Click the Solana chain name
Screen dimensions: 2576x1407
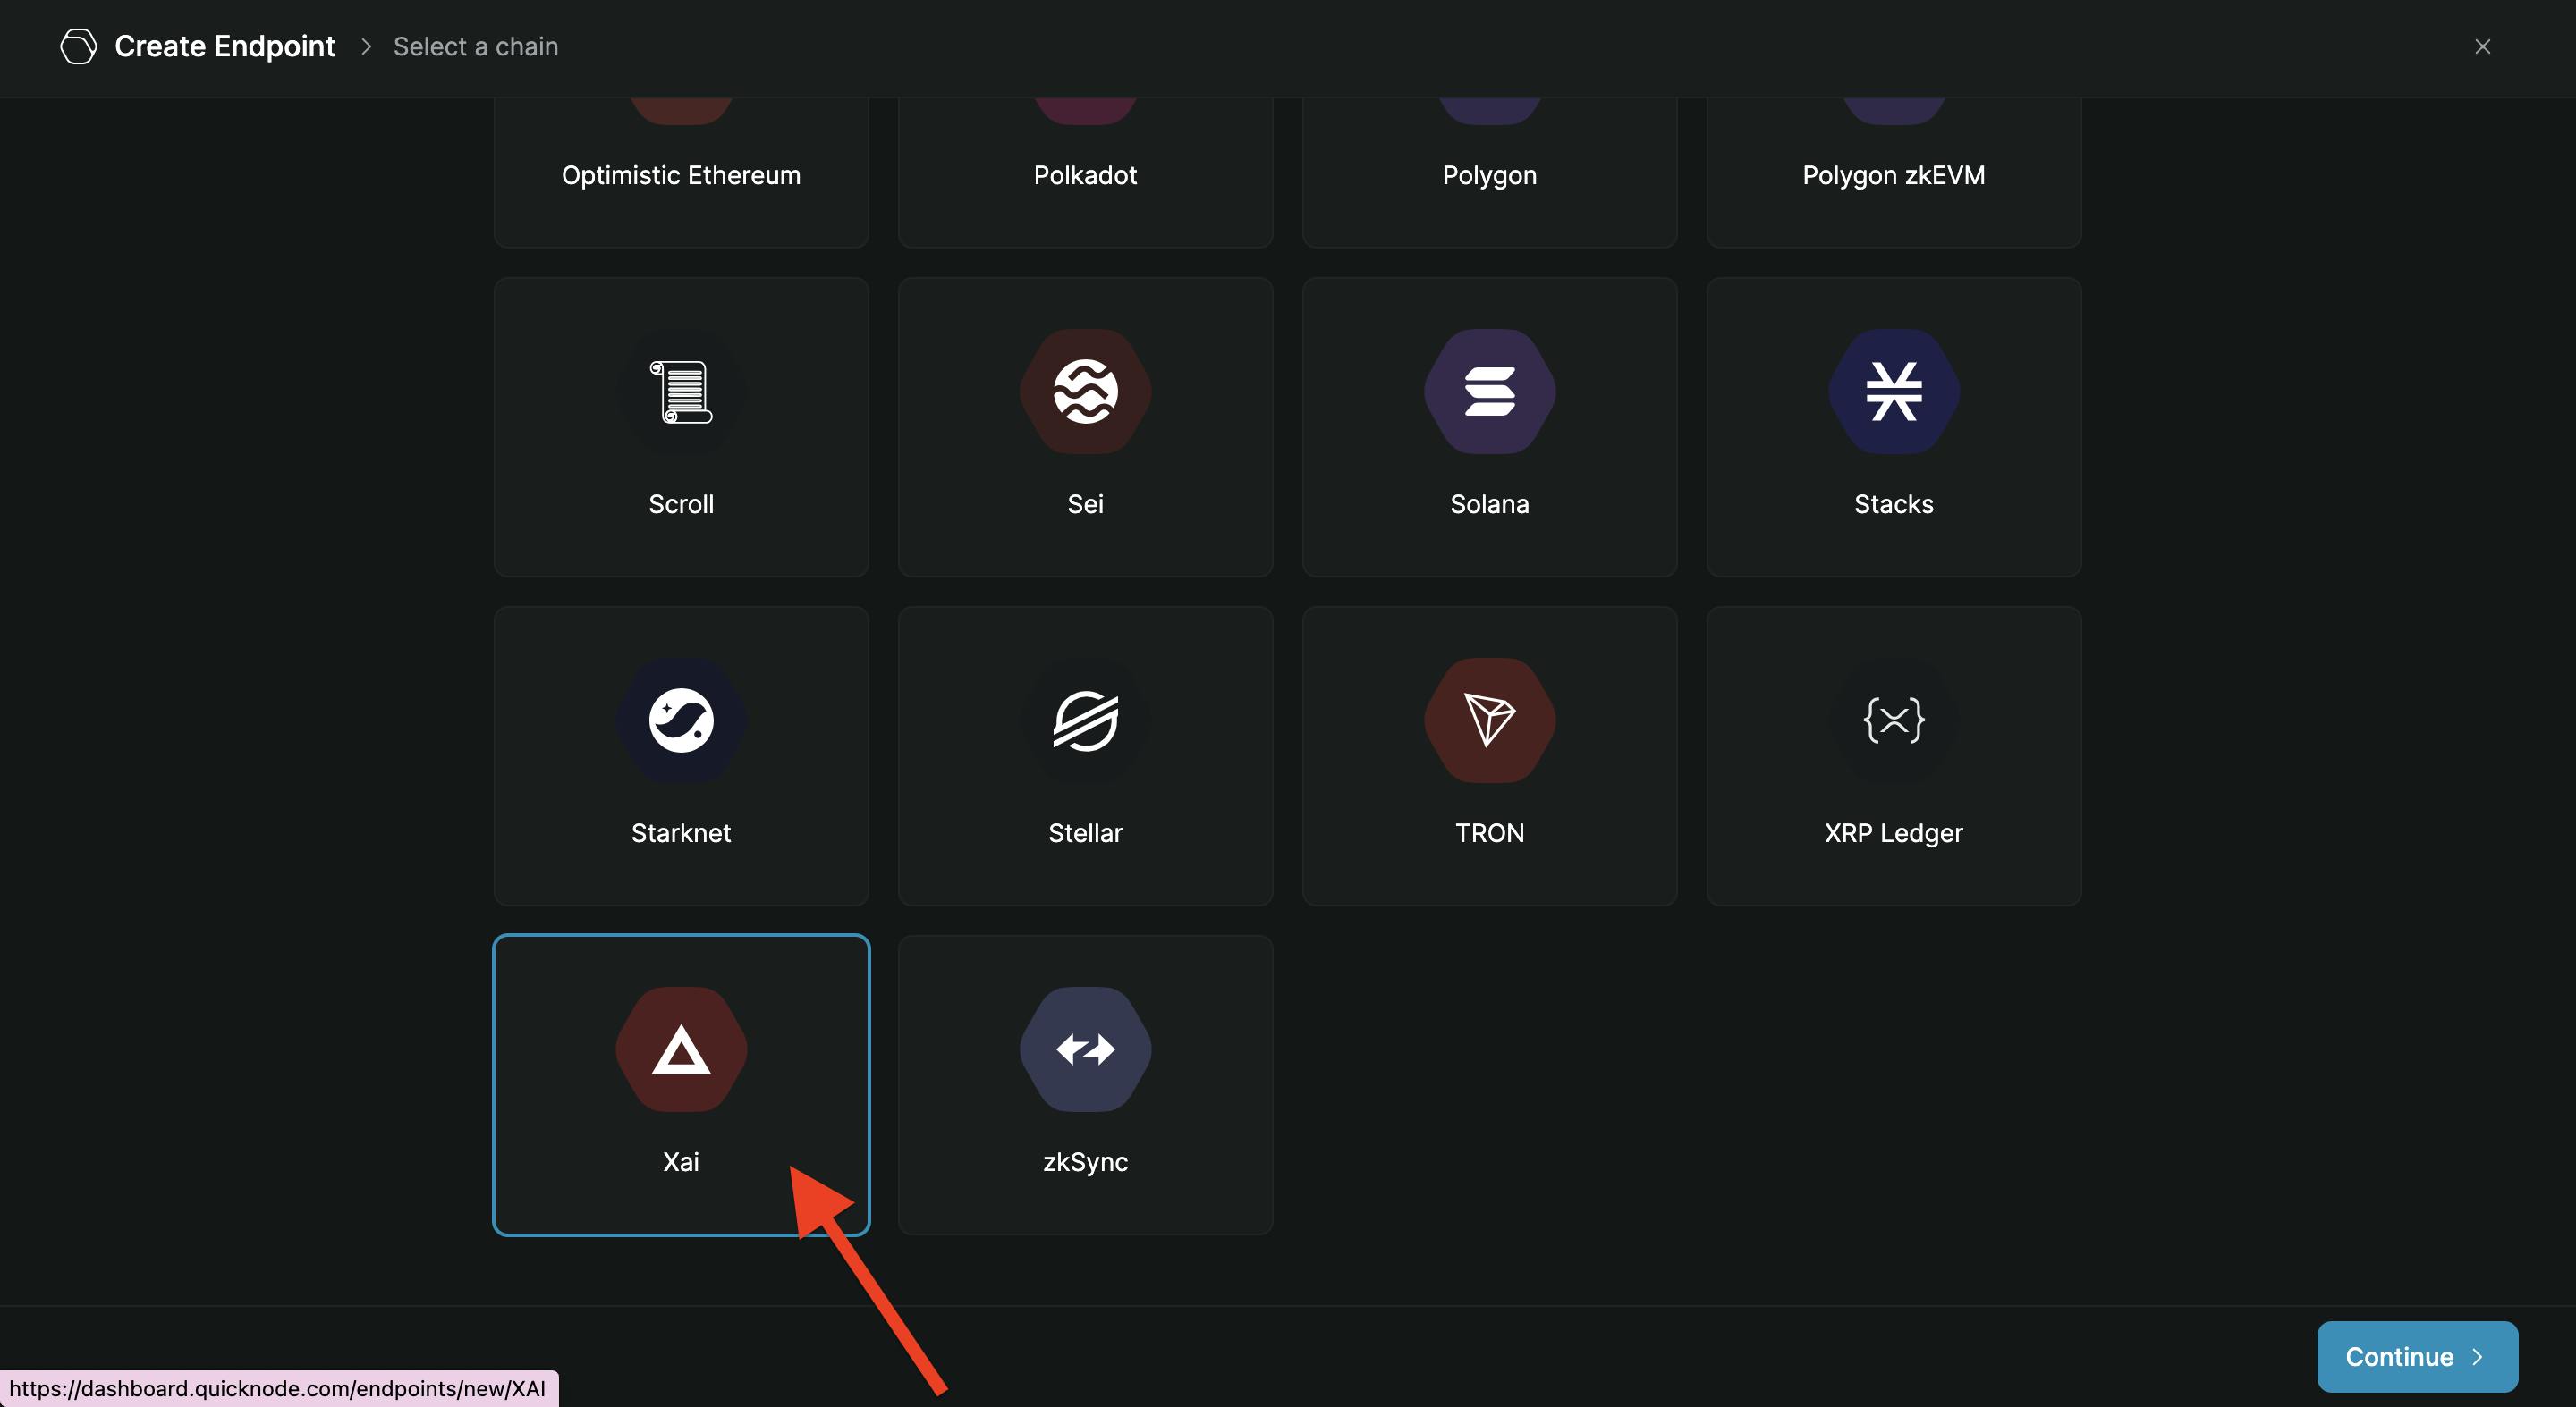[x=1489, y=503]
